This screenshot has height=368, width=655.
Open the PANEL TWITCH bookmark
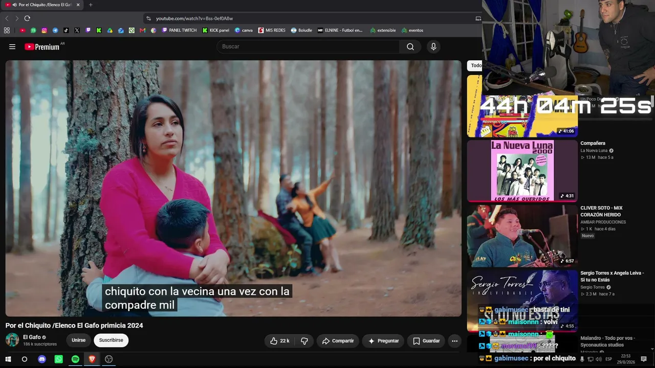click(x=179, y=30)
